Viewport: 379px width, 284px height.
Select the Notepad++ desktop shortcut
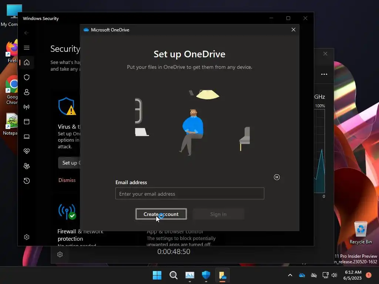10,124
